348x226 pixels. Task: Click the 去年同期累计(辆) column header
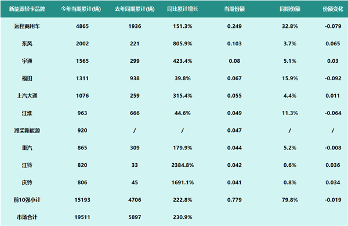coord(135,9)
